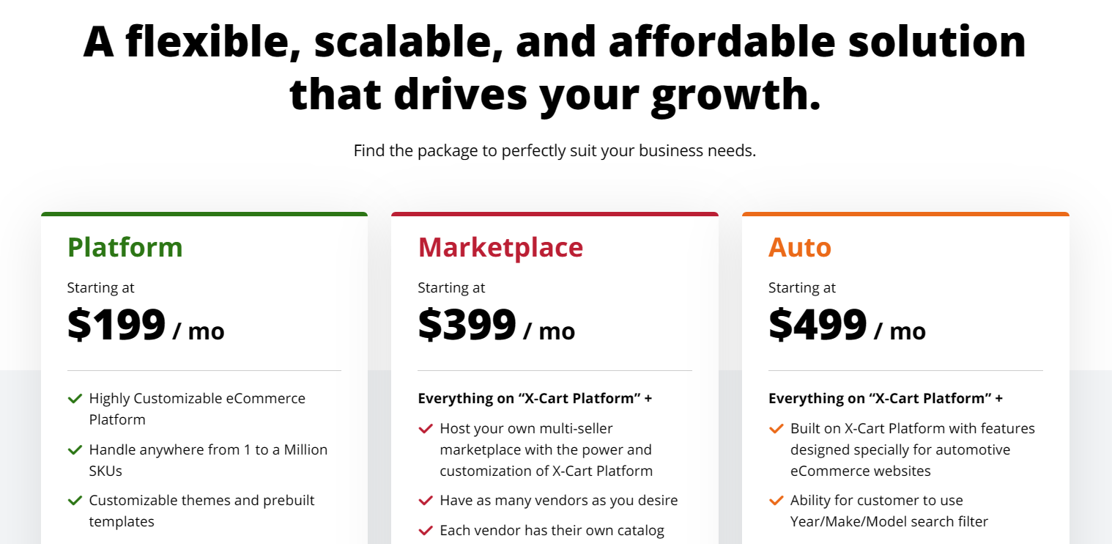1112x544 pixels.
Task: Click the green top bar of Platform card
Action: 204,214
